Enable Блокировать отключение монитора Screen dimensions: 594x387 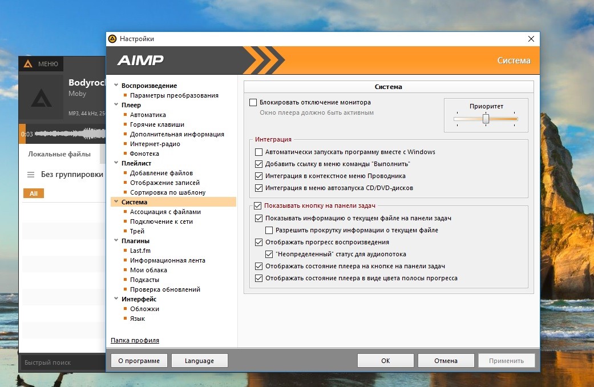(x=253, y=102)
